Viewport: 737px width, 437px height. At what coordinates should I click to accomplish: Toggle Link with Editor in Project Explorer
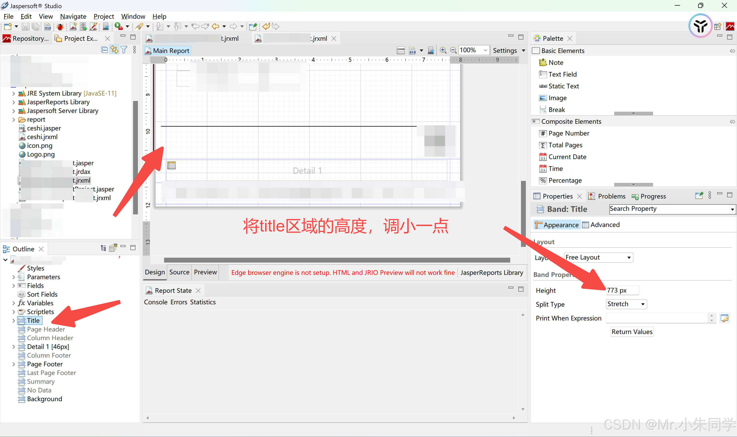click(x=114, y=49)
